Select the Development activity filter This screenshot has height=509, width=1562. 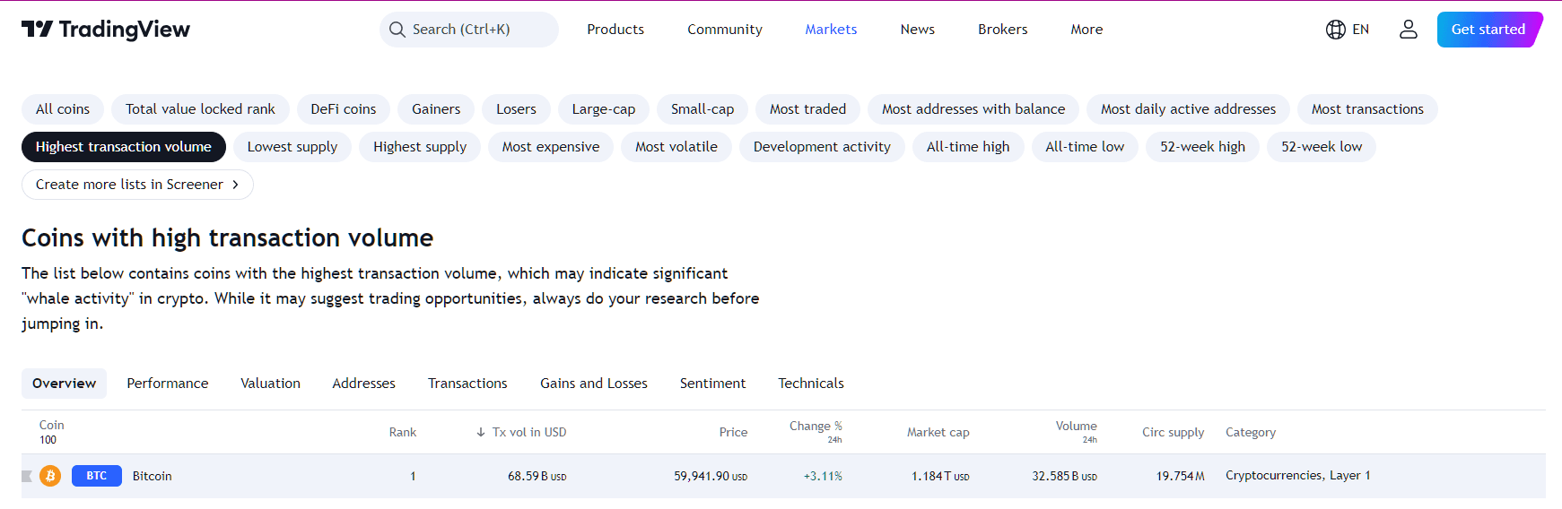[x=822, y=147]
